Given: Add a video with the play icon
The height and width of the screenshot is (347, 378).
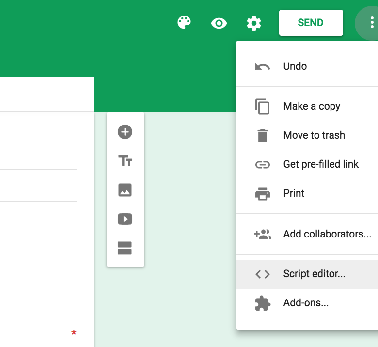Looking at the screenshot, I should pyautogui.click(x=125, y=219).
